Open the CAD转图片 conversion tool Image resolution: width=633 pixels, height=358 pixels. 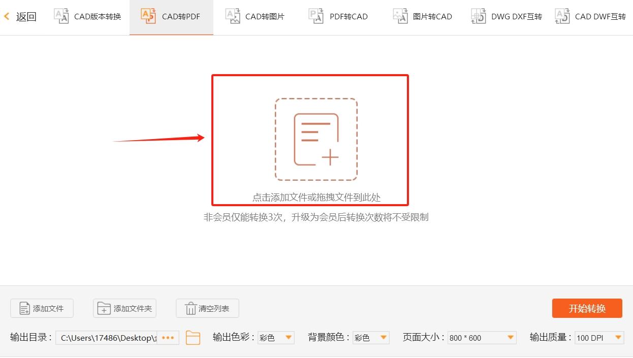pyautogui.click(x=233, y=16)
